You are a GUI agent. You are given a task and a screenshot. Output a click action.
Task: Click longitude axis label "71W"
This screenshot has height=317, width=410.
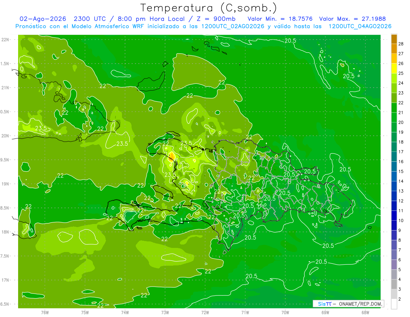pos(245,313)
